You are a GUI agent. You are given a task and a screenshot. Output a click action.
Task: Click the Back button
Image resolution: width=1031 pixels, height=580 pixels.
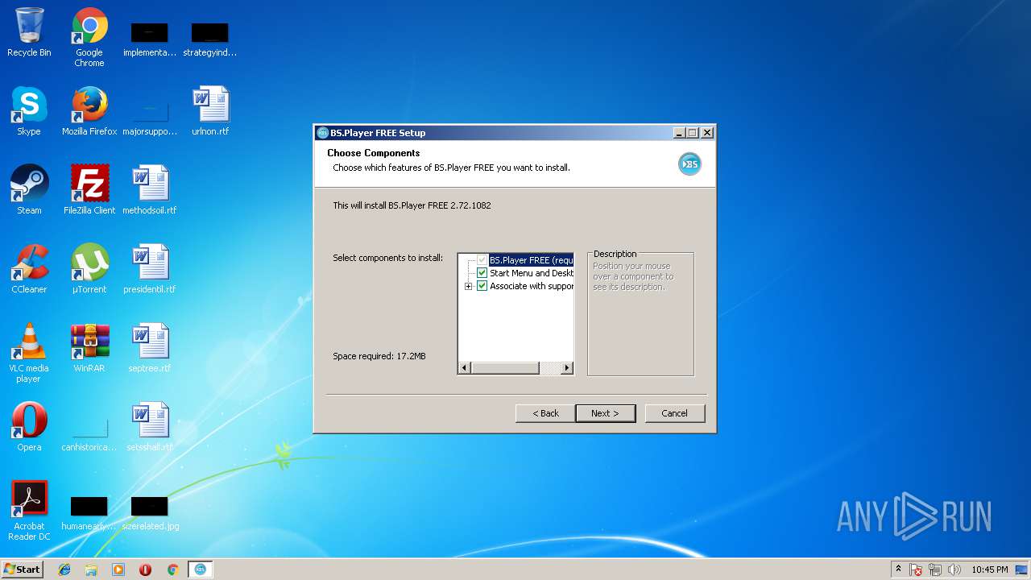tap(545, 413)
